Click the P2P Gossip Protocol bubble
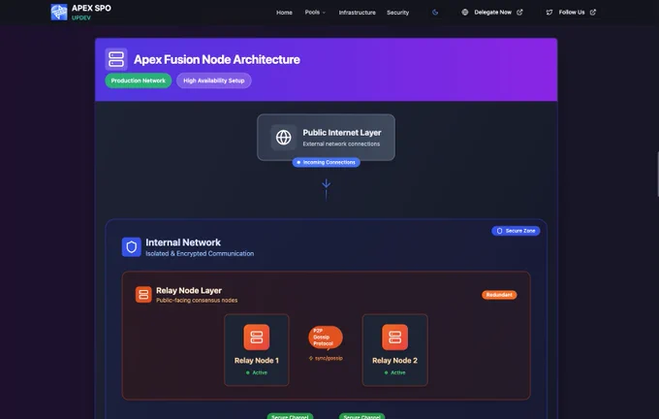Image resolution: width=659 pixels, height=419 pixels. click(x=326, y=337)
